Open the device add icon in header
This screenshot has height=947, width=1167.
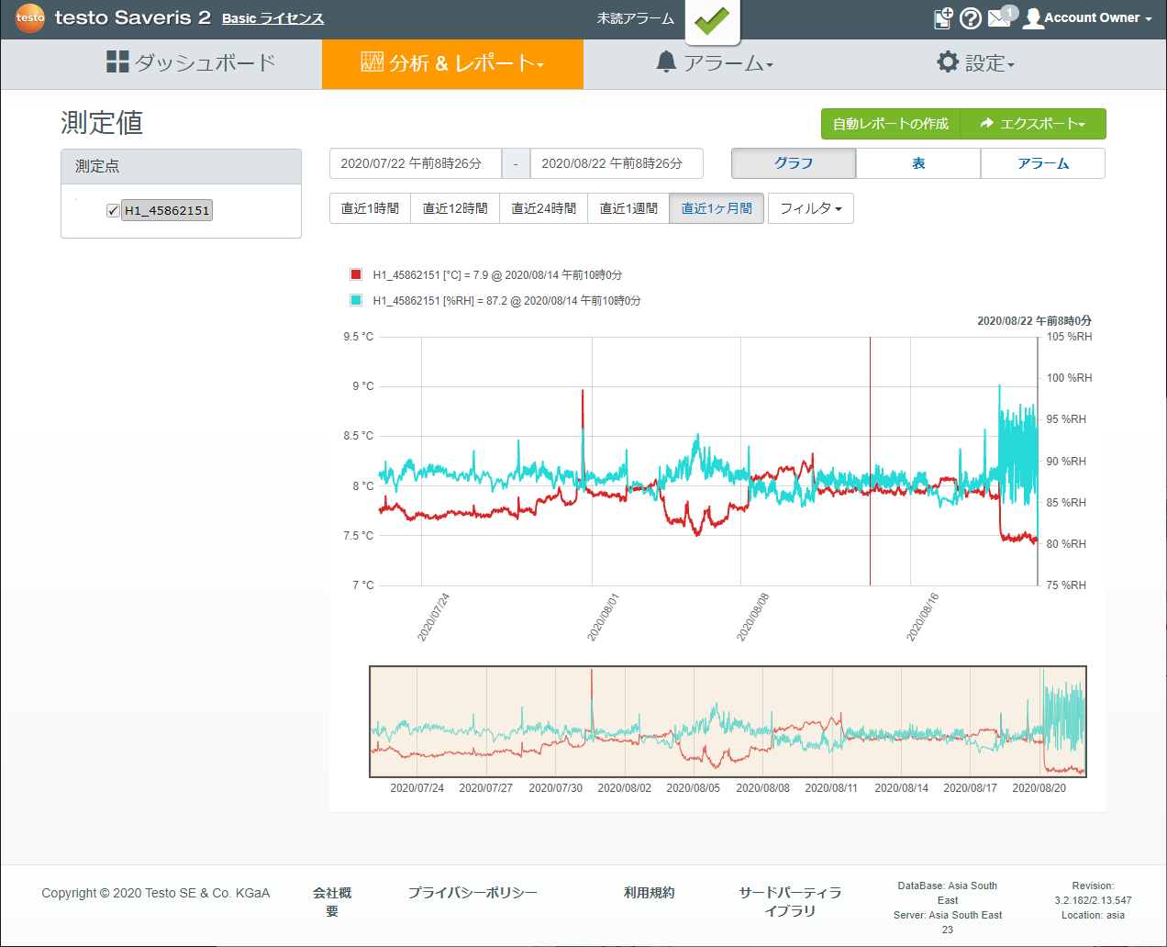(943, 18)
